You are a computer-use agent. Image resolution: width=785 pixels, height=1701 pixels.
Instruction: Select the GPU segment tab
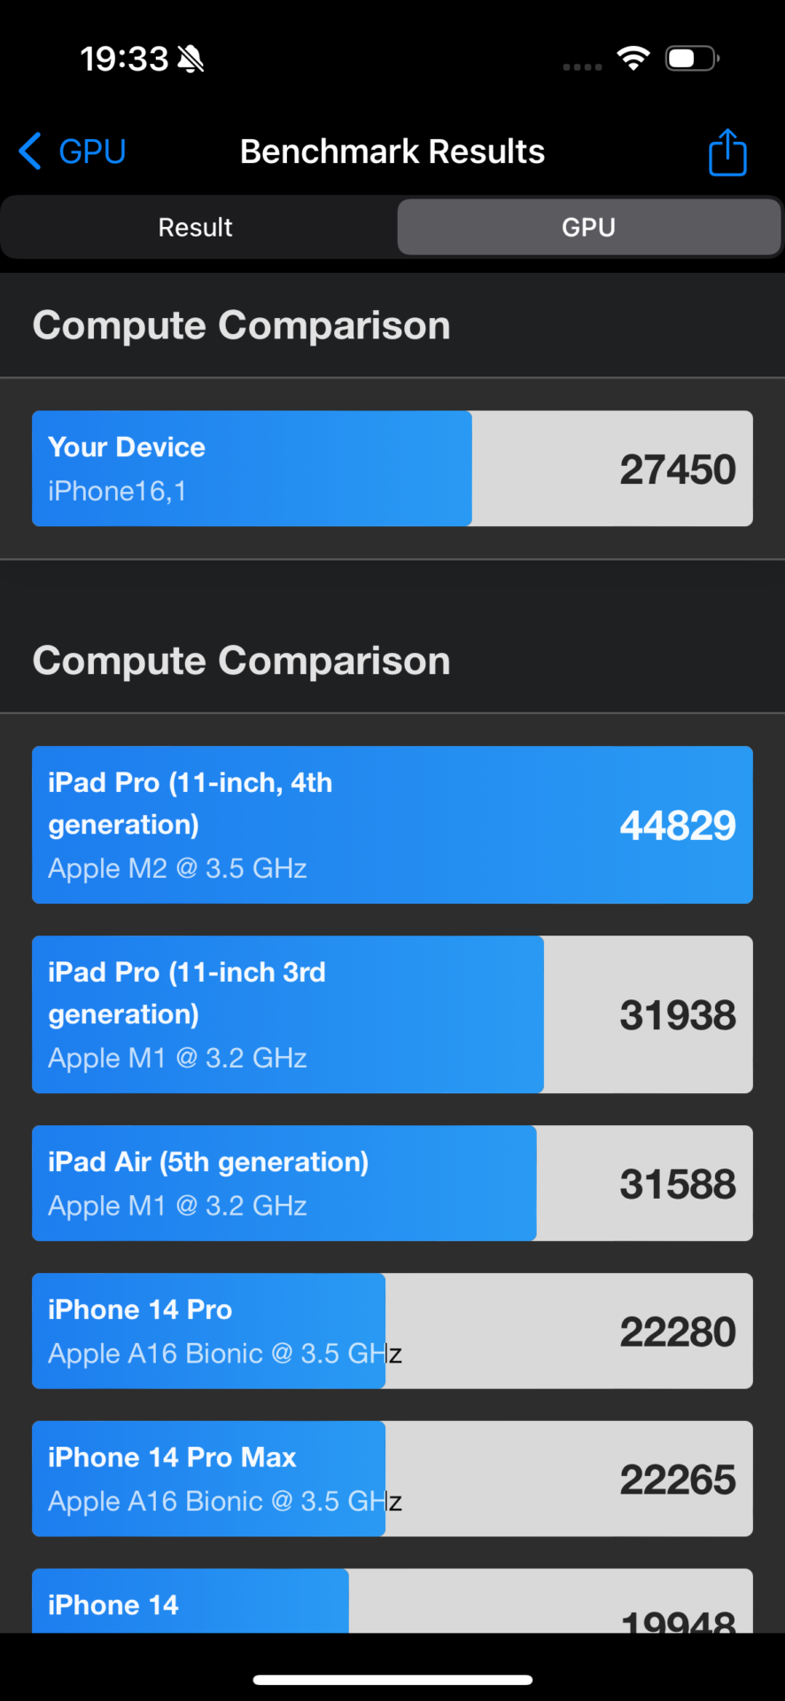588,228
